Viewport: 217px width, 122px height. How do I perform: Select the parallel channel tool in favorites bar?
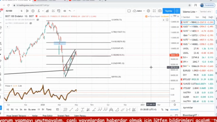[77, 110]
